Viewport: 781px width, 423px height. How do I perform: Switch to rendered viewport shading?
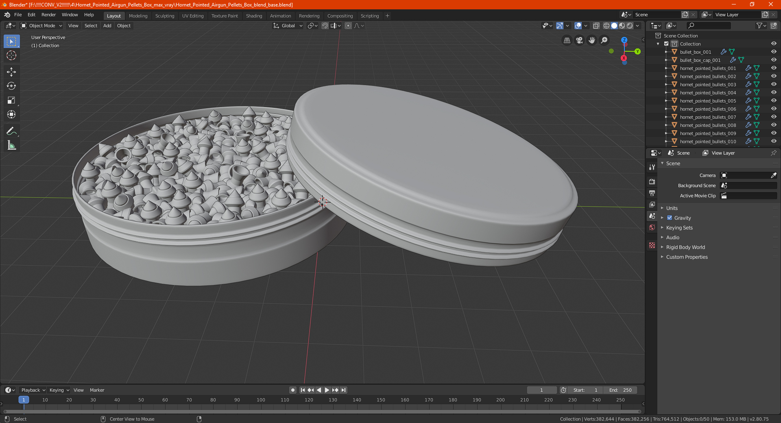point(630,26)
